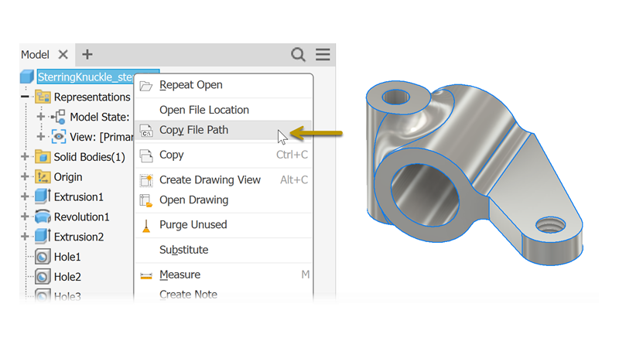Click the View representation eye icon
The image size is (619, 348).
pyautogui.click(x=59, y=137)
